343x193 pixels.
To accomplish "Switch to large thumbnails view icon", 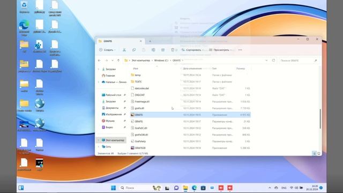I will coord(319,153).
